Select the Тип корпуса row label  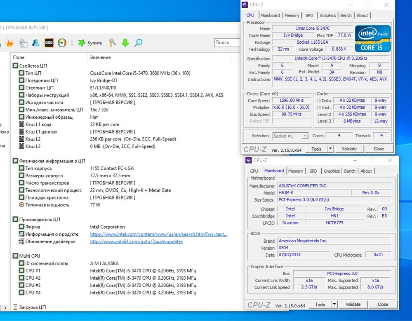tap(38, 168)
